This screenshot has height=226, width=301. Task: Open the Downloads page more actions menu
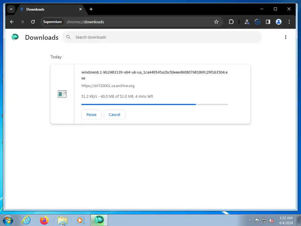[x=286, y=37]
